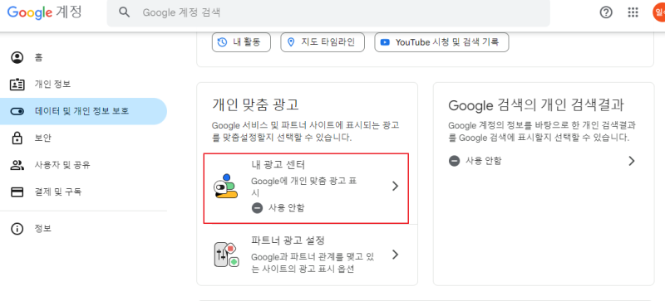Screen dimensions: 665x301
Task: Expand 파트너 광고 설정 with its chevron
Action: [396, 255]
